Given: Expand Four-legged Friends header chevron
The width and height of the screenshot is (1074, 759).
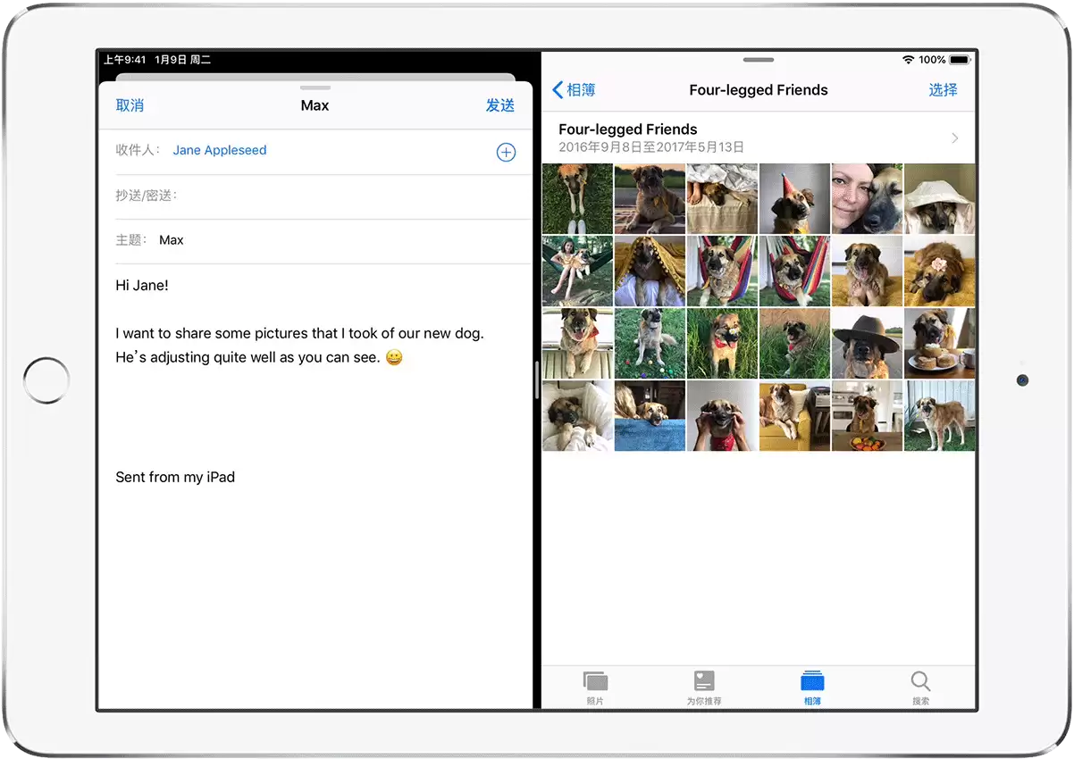Looking at the screenshot, I should point(955,138).
